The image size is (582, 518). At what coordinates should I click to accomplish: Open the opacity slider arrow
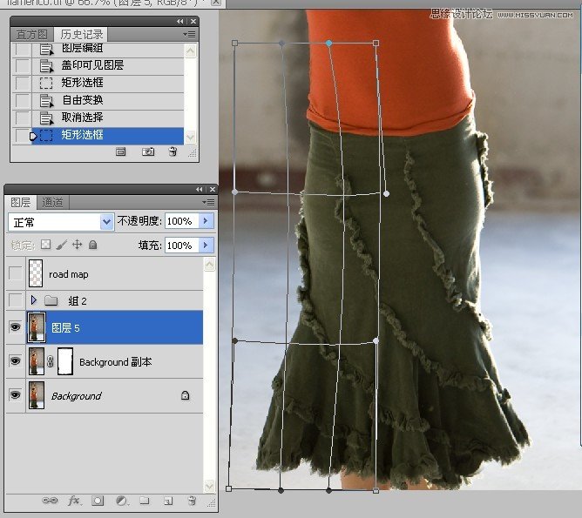pos(206,221)
